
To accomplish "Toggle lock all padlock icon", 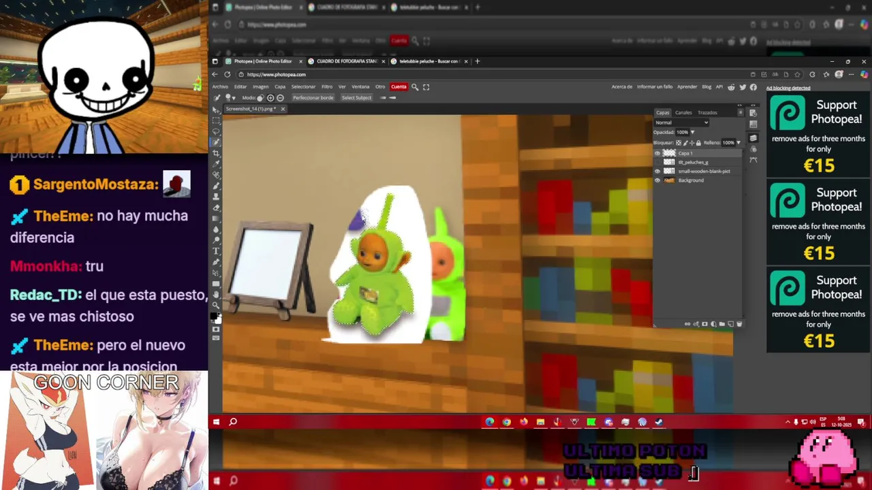I will click(698, 143).
